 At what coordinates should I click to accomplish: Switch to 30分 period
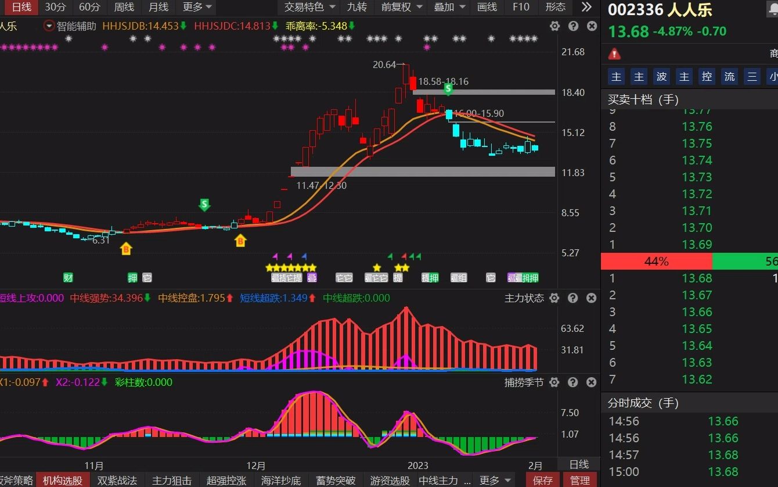tap(55, 7)
